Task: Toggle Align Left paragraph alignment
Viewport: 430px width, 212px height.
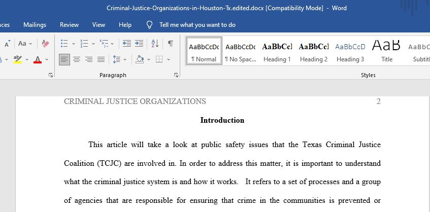Action: tap(64, 59)
